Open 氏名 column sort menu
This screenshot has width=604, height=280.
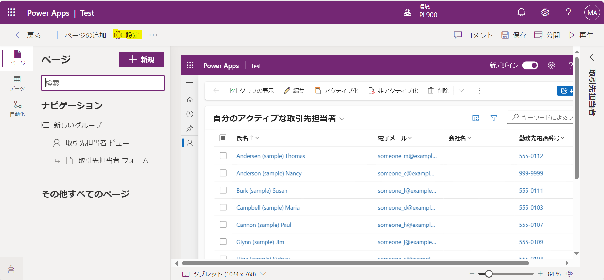point(248,138)
